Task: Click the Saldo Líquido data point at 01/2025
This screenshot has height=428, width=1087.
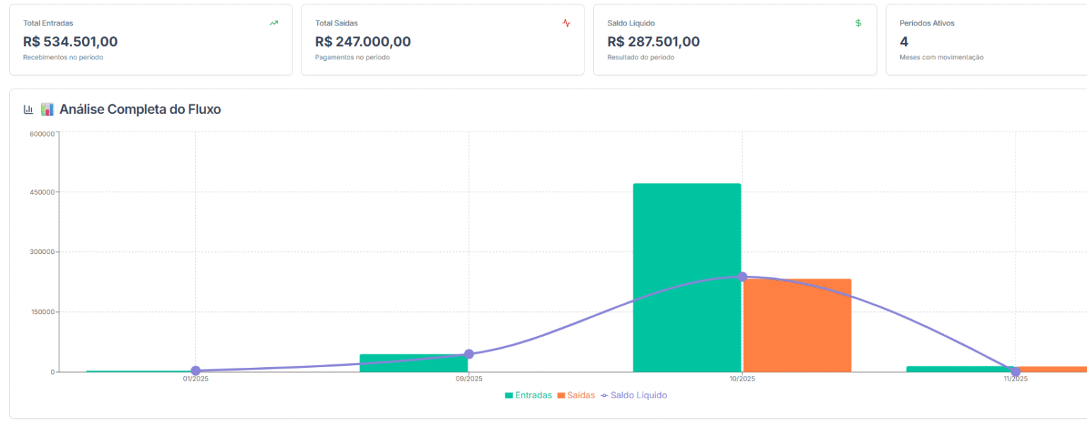Action: pyautogui.click(x=196, y=371)
